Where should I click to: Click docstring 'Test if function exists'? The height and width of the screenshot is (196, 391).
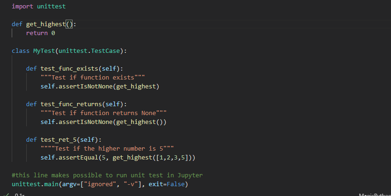pos(93,78)
